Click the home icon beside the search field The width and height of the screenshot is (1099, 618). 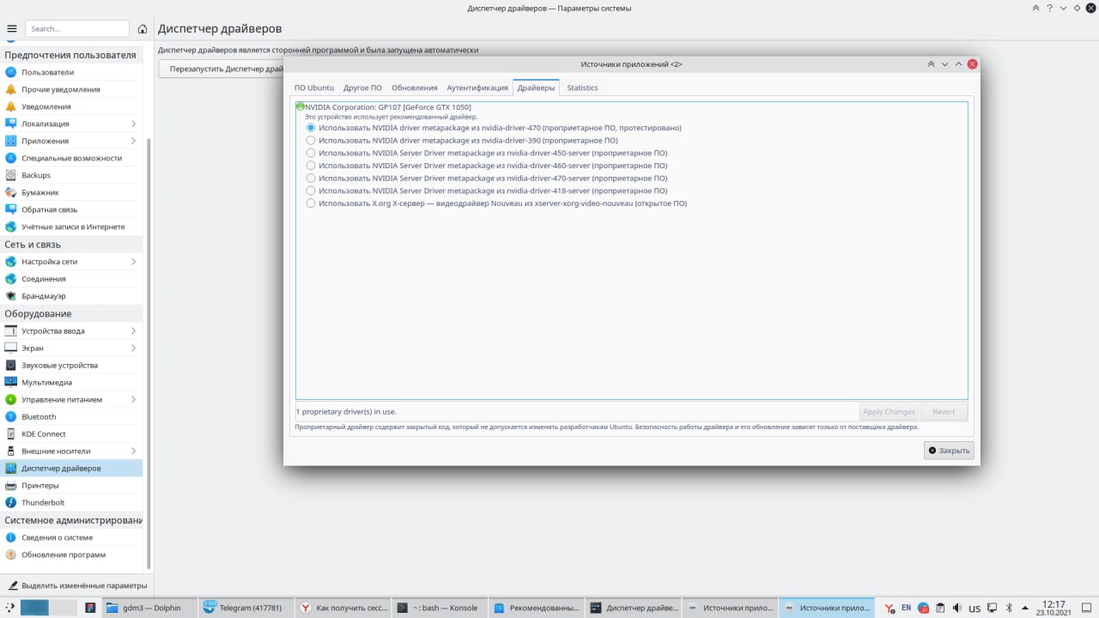pyautogui.click(x=143, y=28)
